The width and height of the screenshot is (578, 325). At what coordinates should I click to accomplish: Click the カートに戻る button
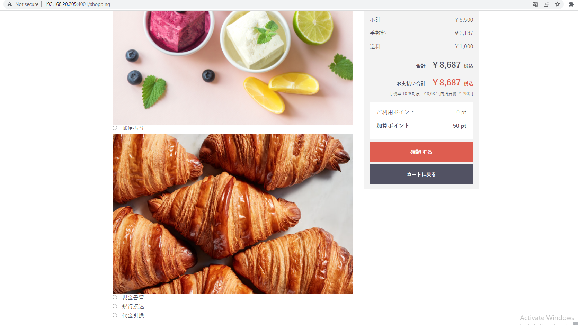pyautogui.click(x=421, y=174)
